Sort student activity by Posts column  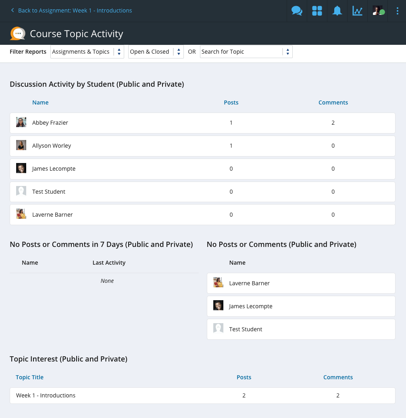[x=231, y=102]
